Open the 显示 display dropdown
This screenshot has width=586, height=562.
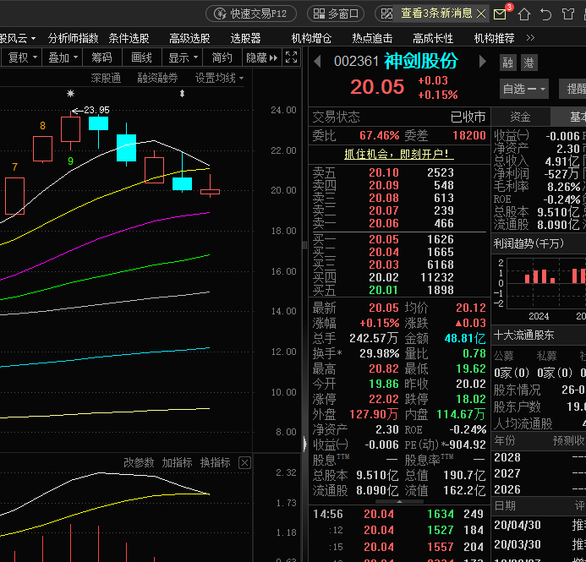pyautogui.click(x=183, y=57)
